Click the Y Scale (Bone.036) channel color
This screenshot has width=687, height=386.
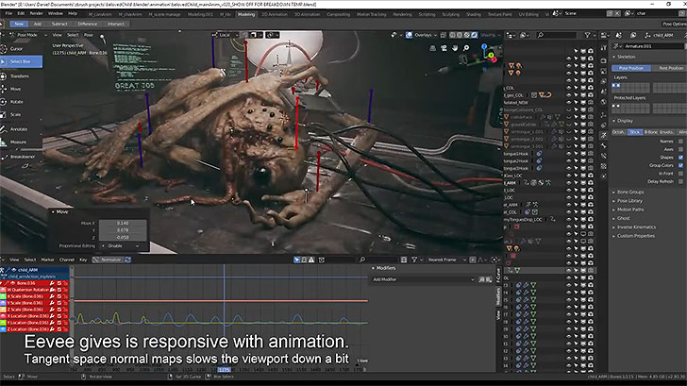3,303
